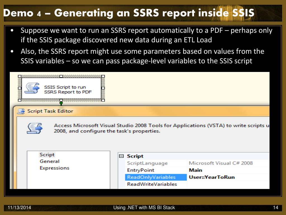Click the second bullet about SSIS variables
The image size is (286, 215).
pos(142,56)
